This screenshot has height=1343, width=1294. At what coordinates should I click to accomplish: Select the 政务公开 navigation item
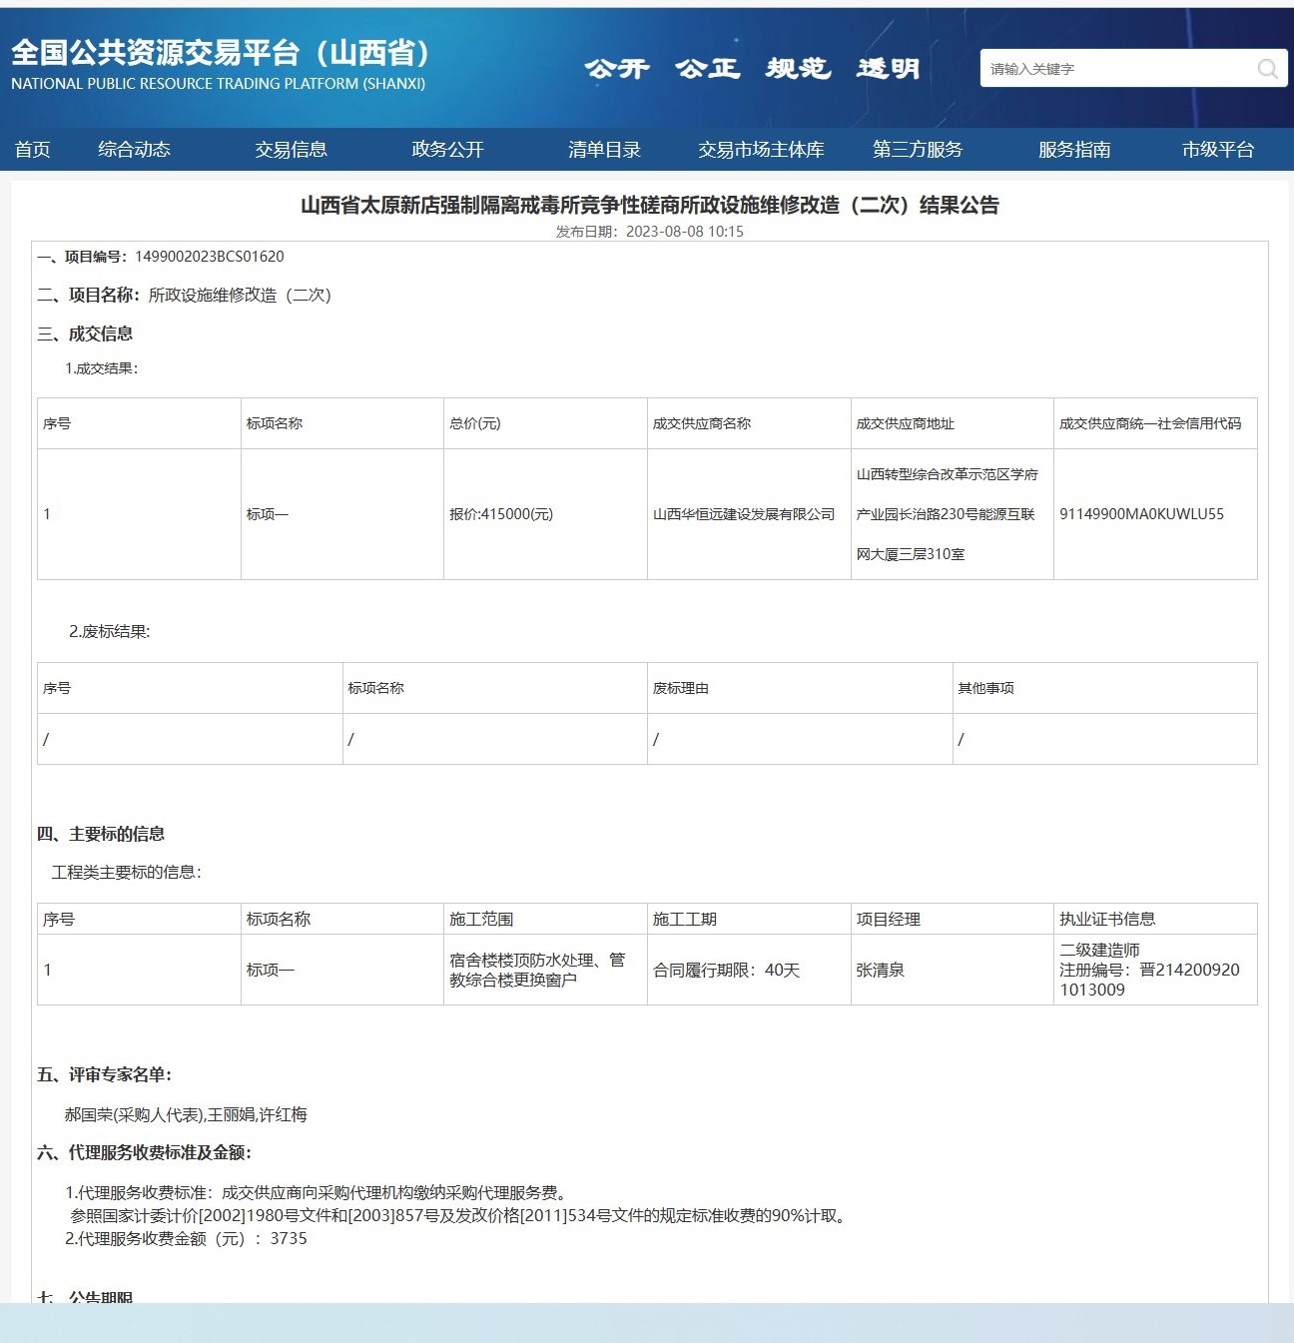click(x=447, y=150)
